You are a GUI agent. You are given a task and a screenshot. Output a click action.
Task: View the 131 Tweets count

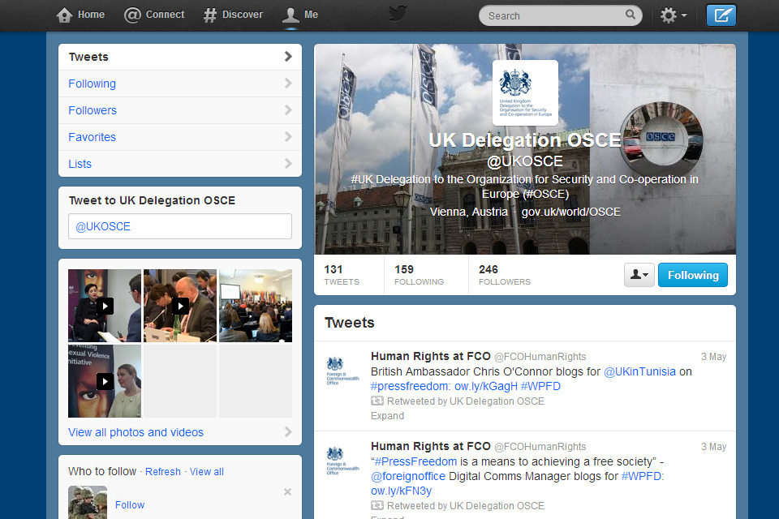click(342, 275)
